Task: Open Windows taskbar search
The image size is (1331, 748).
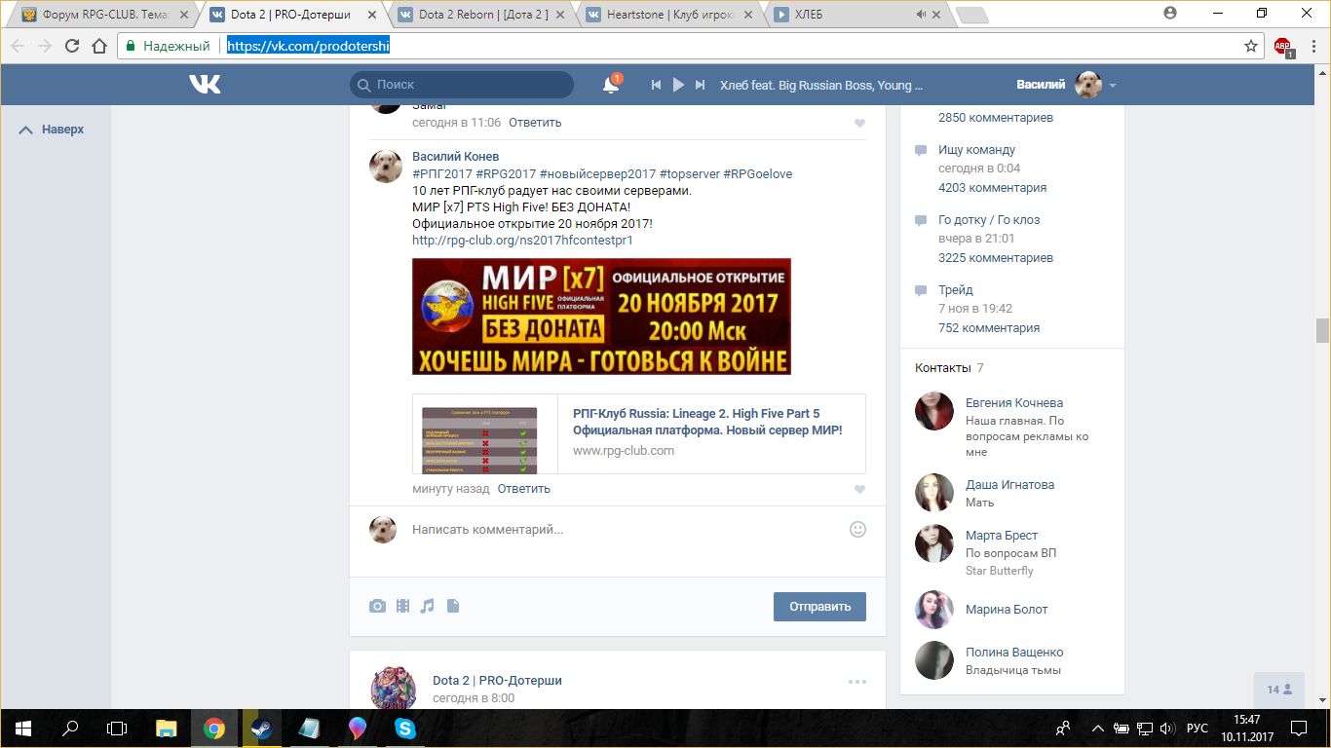Action: (x=70, y=728)
